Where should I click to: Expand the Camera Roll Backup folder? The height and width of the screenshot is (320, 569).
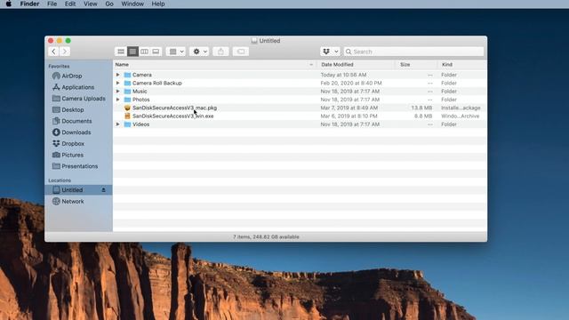117,83
